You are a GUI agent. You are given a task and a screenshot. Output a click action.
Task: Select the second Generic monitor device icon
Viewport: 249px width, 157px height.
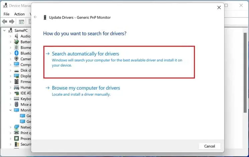[22, 122]
